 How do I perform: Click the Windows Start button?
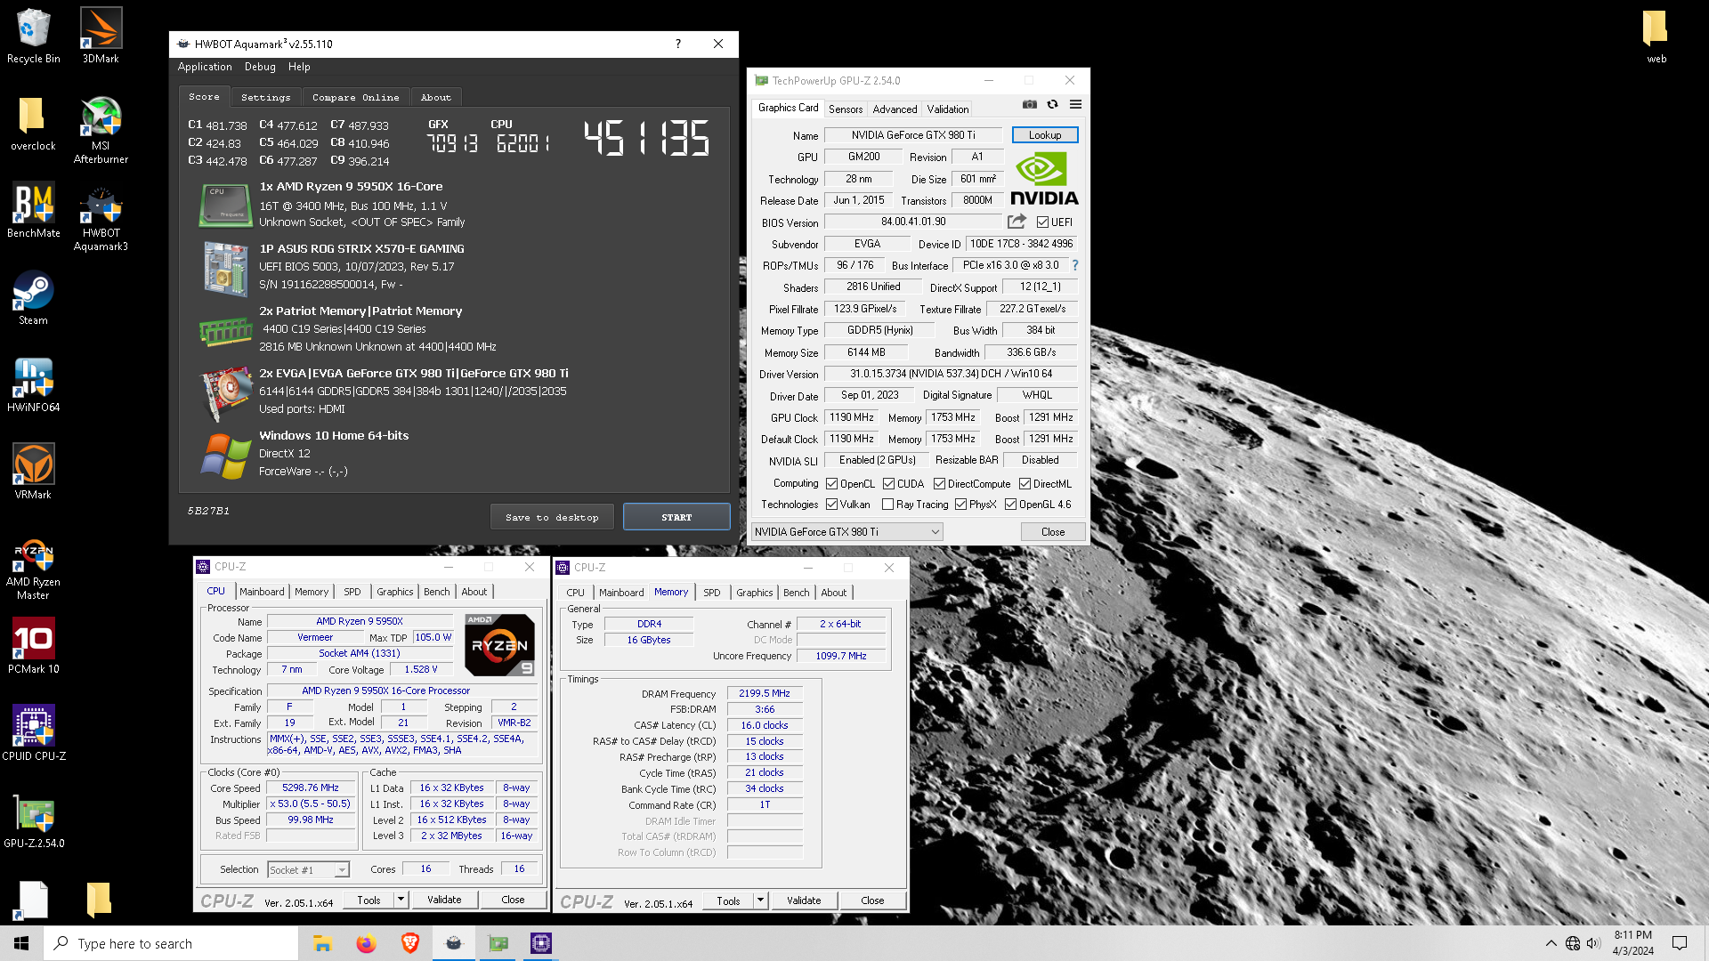pos(21,943)
